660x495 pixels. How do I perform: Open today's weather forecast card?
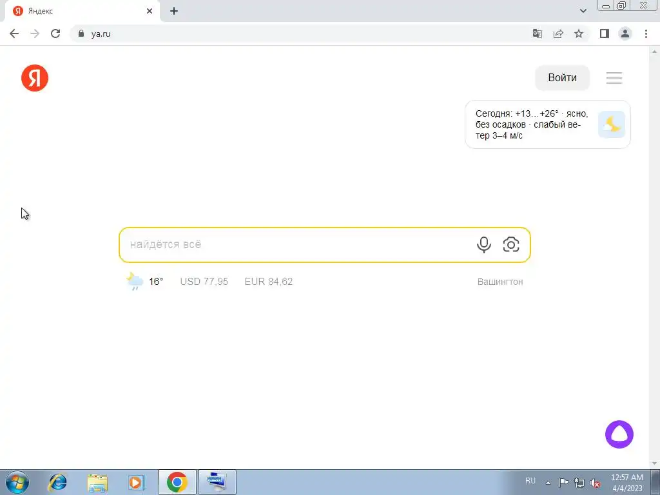click(x=547, y=124)
